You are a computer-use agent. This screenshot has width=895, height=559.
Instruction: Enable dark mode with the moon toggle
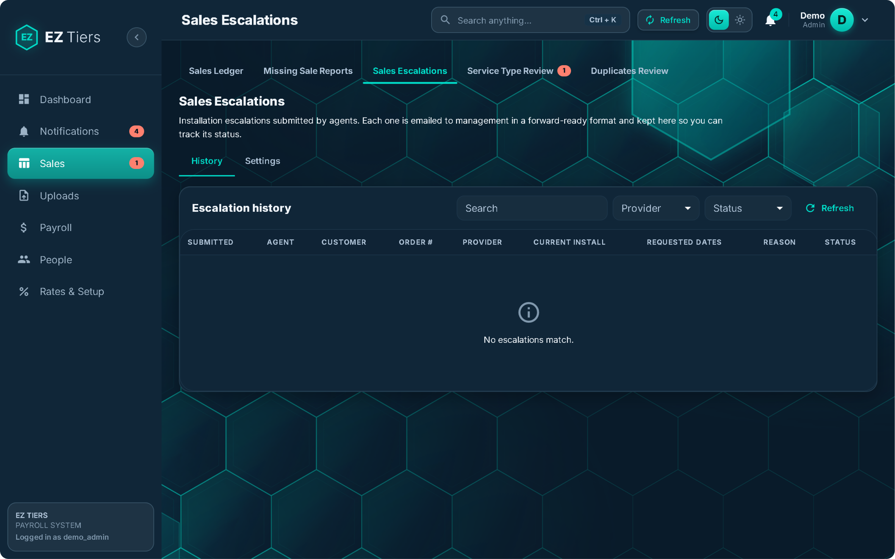coord(718,20)
